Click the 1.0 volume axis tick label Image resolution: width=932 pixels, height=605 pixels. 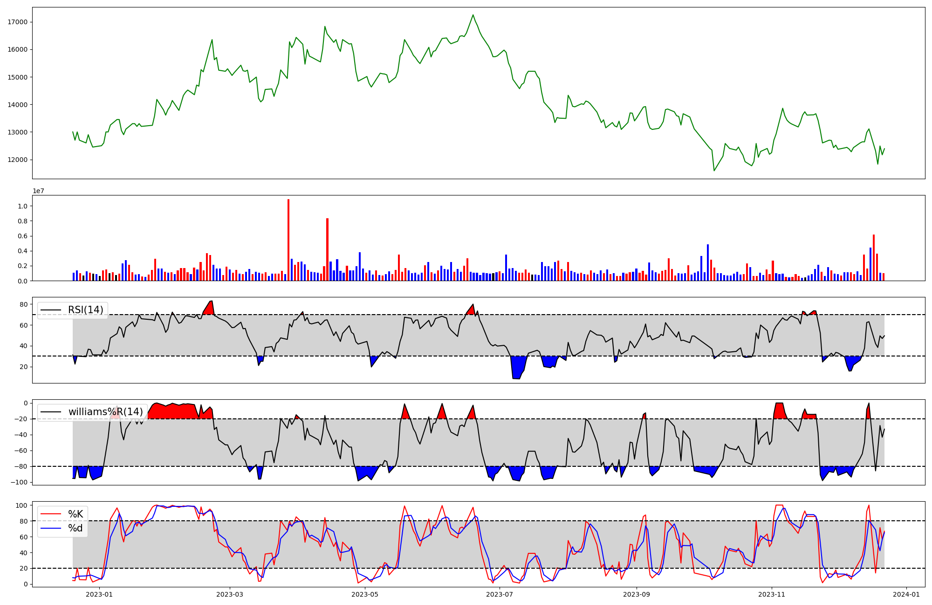coord(22,206)
